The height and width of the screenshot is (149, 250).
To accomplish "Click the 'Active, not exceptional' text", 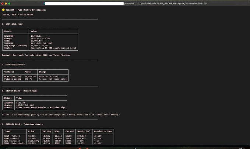I will coord(53,79).
